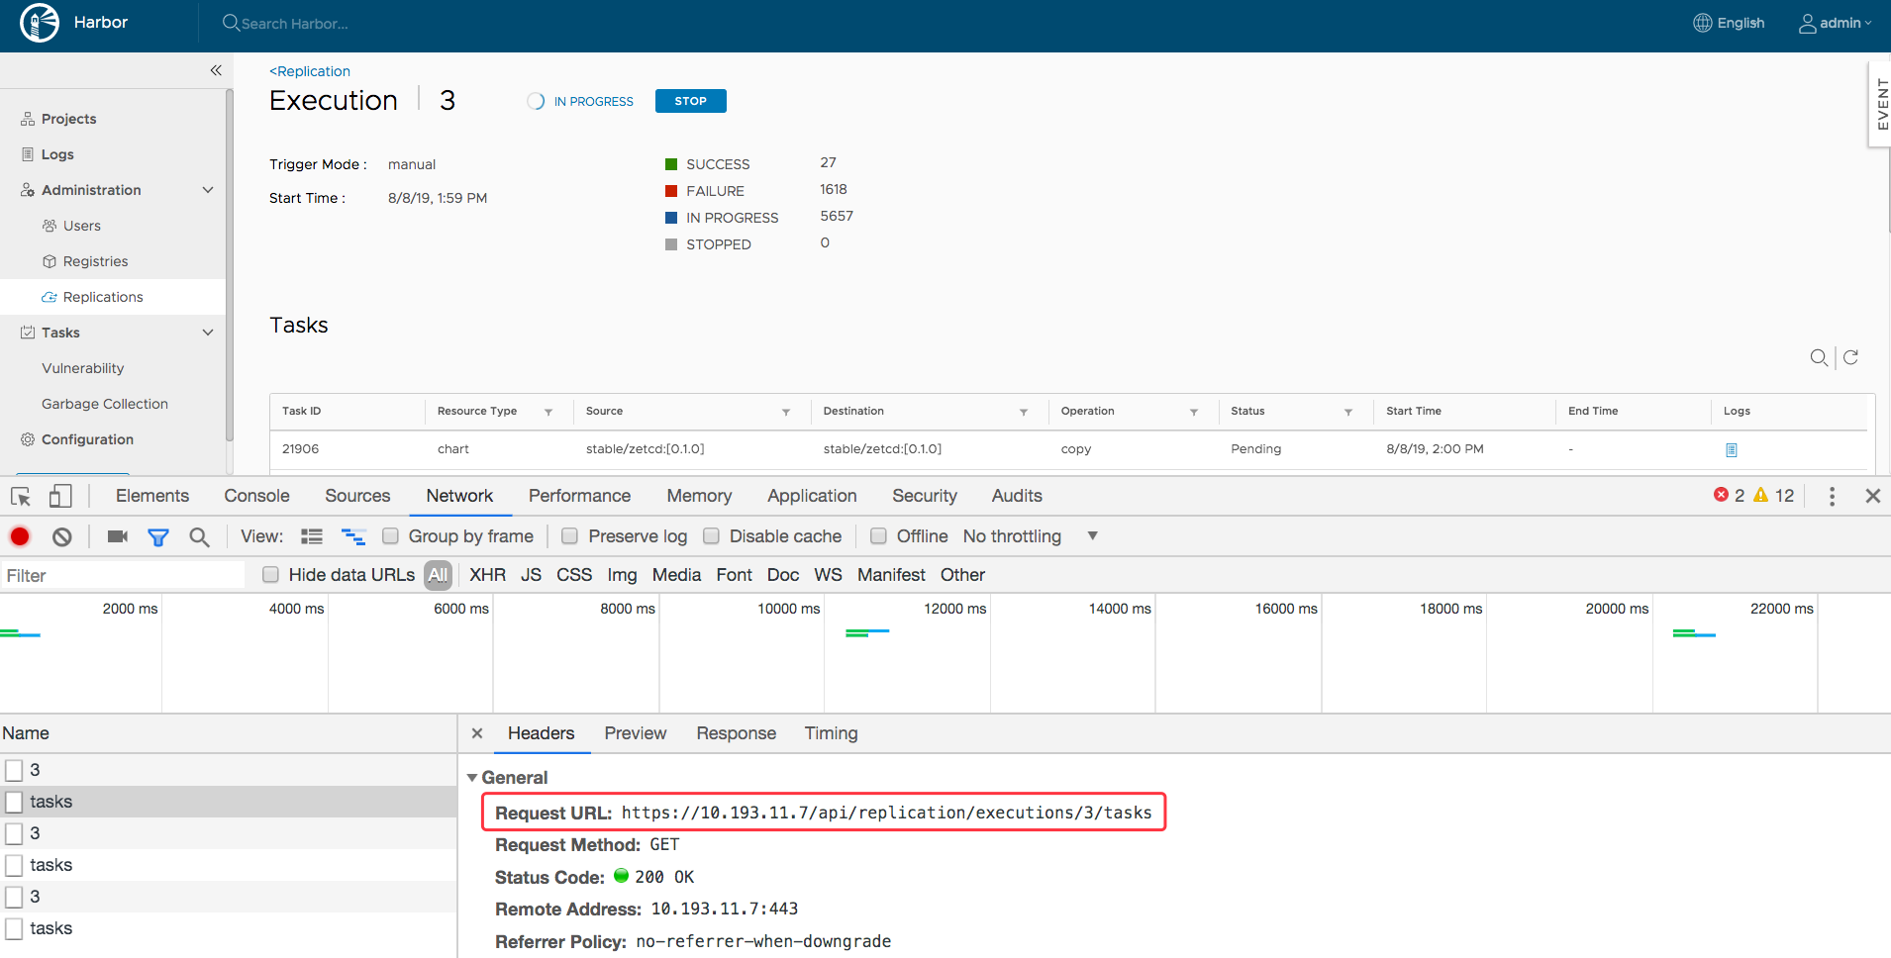Screen dimensions: 1891x958
Task: Collapse the sidebar with double-chevron icon
Action: click(216, 70)
